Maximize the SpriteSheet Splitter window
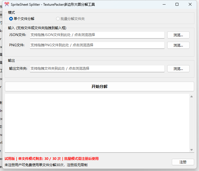This screenshot has width=199, height=171. click(x=177, y=5)
